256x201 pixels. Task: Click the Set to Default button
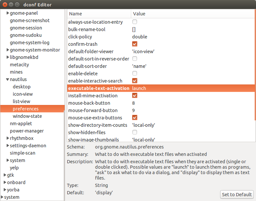[x=237, y=195]
